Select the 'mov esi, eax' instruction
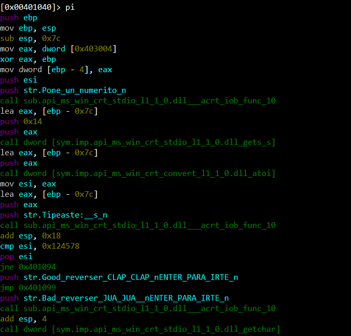Image resolution: width=351 pixels, height=336 pixels. click(28, 184)
